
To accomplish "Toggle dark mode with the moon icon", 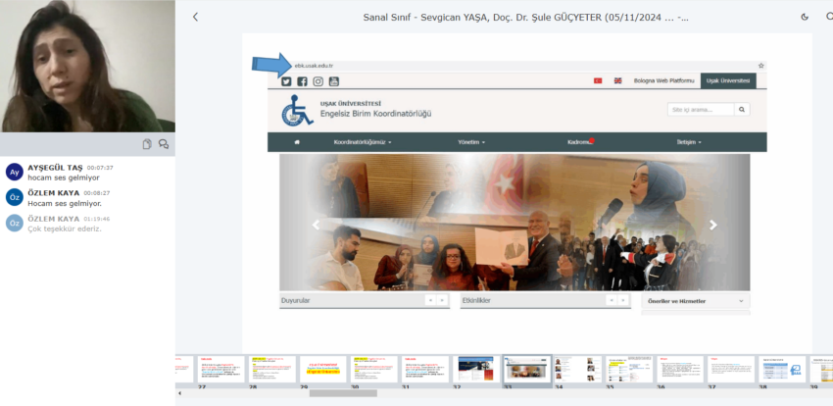I will [805, 17].
